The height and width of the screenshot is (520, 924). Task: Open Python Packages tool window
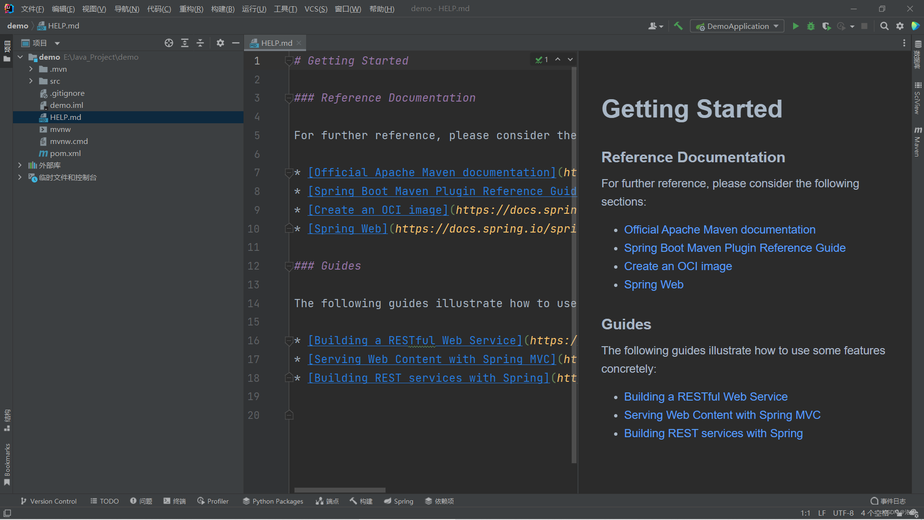tap(273, 501)
